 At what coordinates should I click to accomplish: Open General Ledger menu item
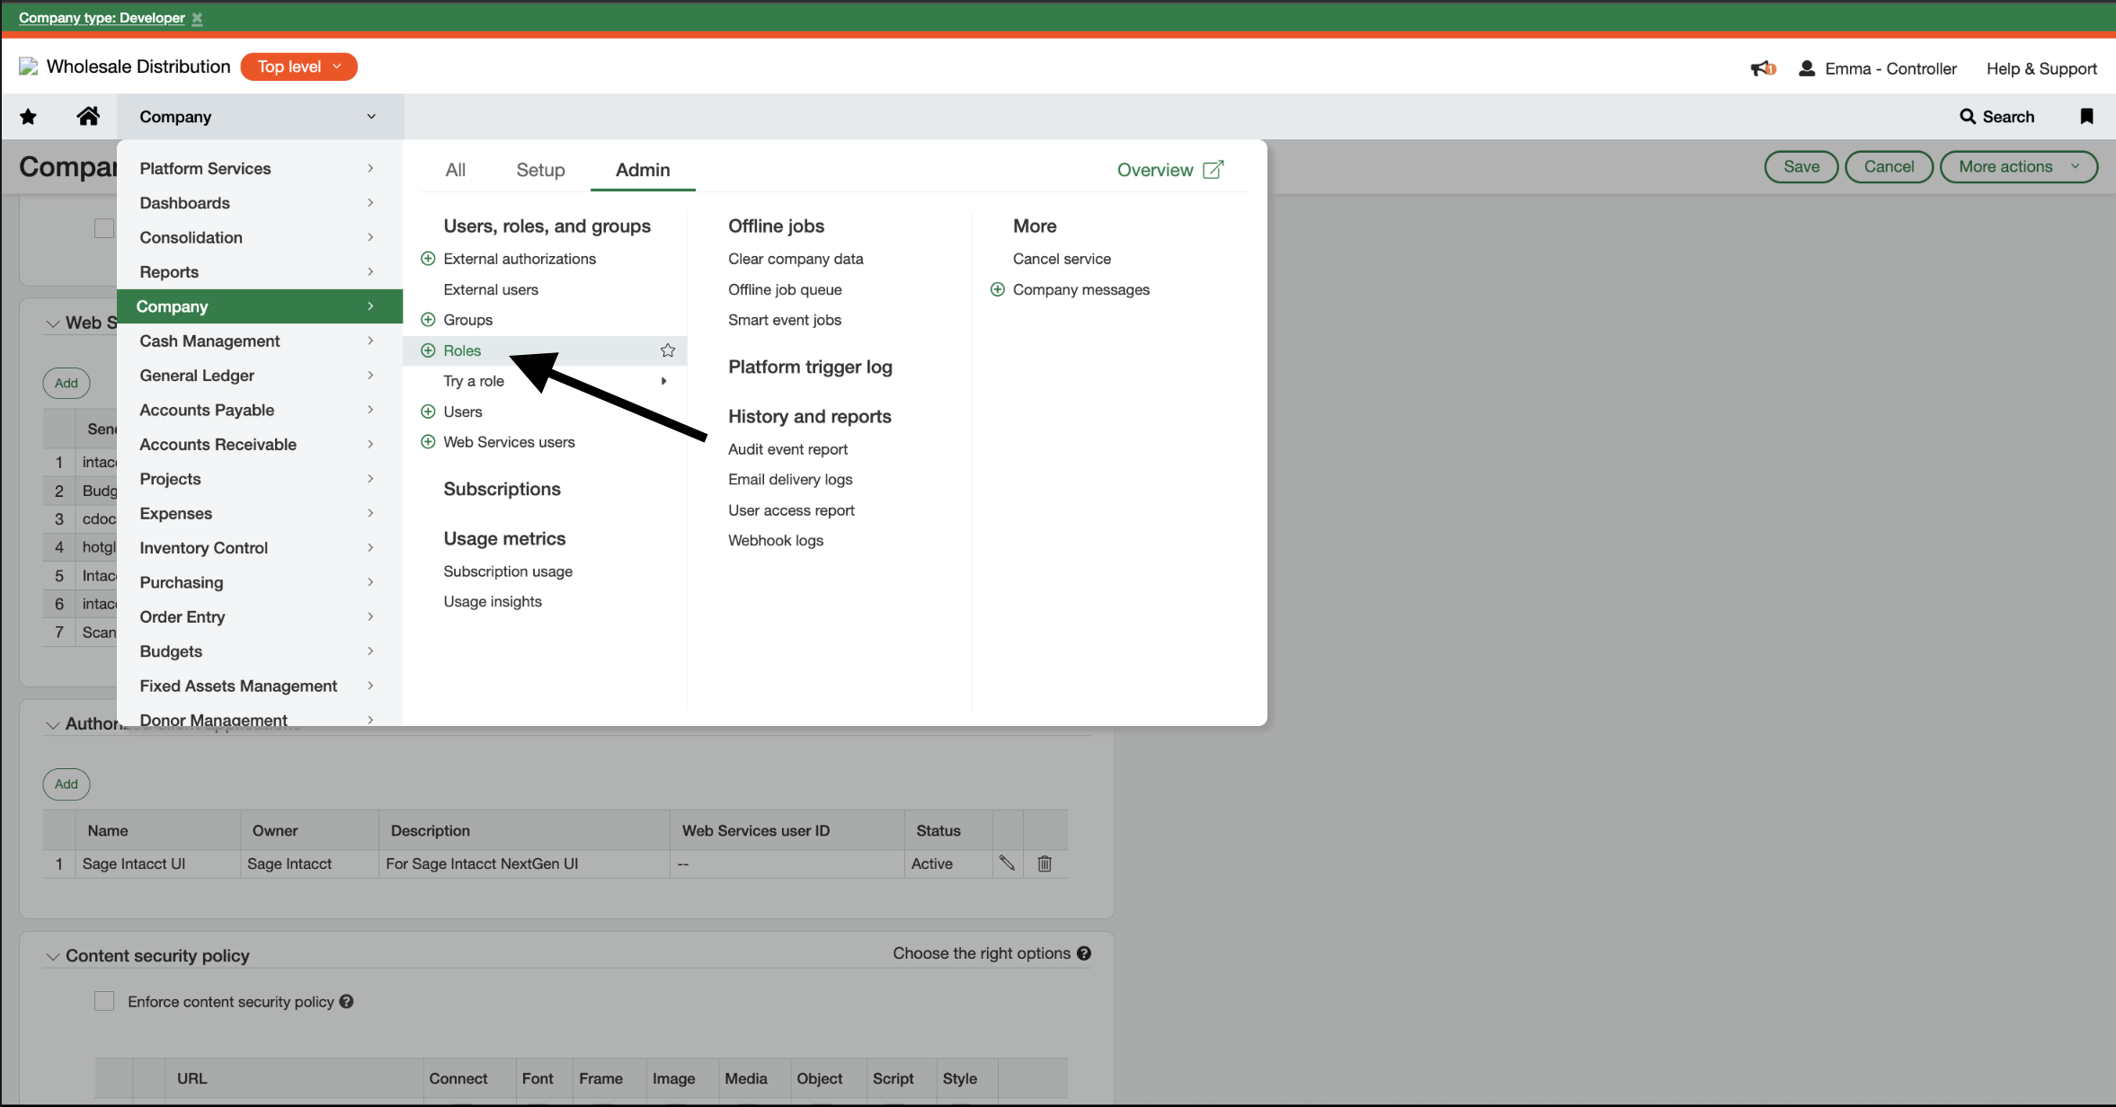point(197,376)
